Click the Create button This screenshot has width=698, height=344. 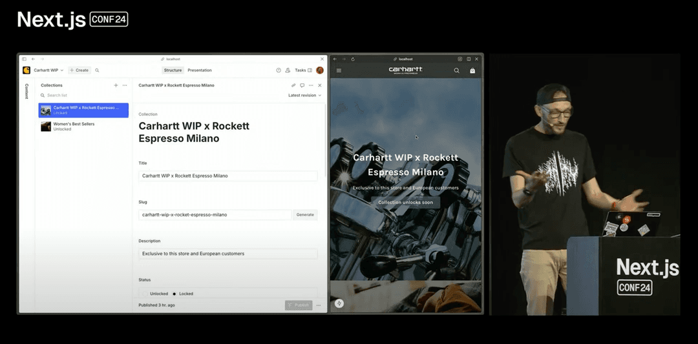(x=79, y=70)
